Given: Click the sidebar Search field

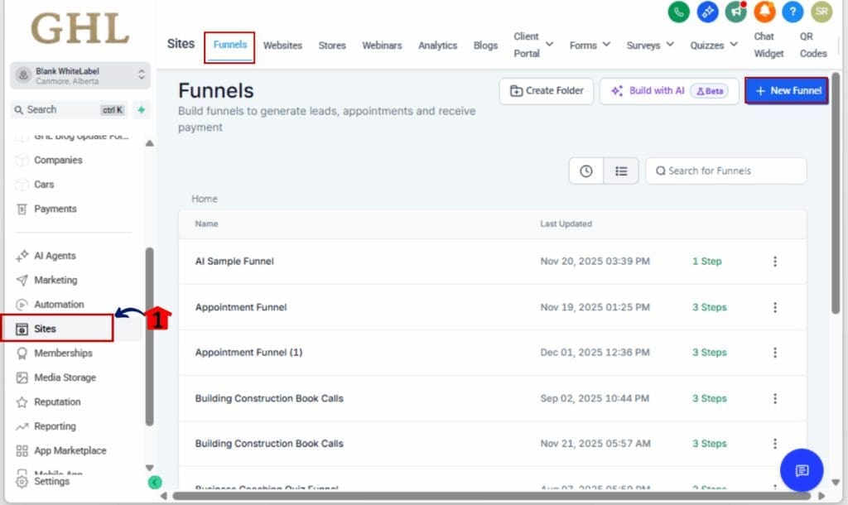Looking at the screenshot, I should 69,110.
